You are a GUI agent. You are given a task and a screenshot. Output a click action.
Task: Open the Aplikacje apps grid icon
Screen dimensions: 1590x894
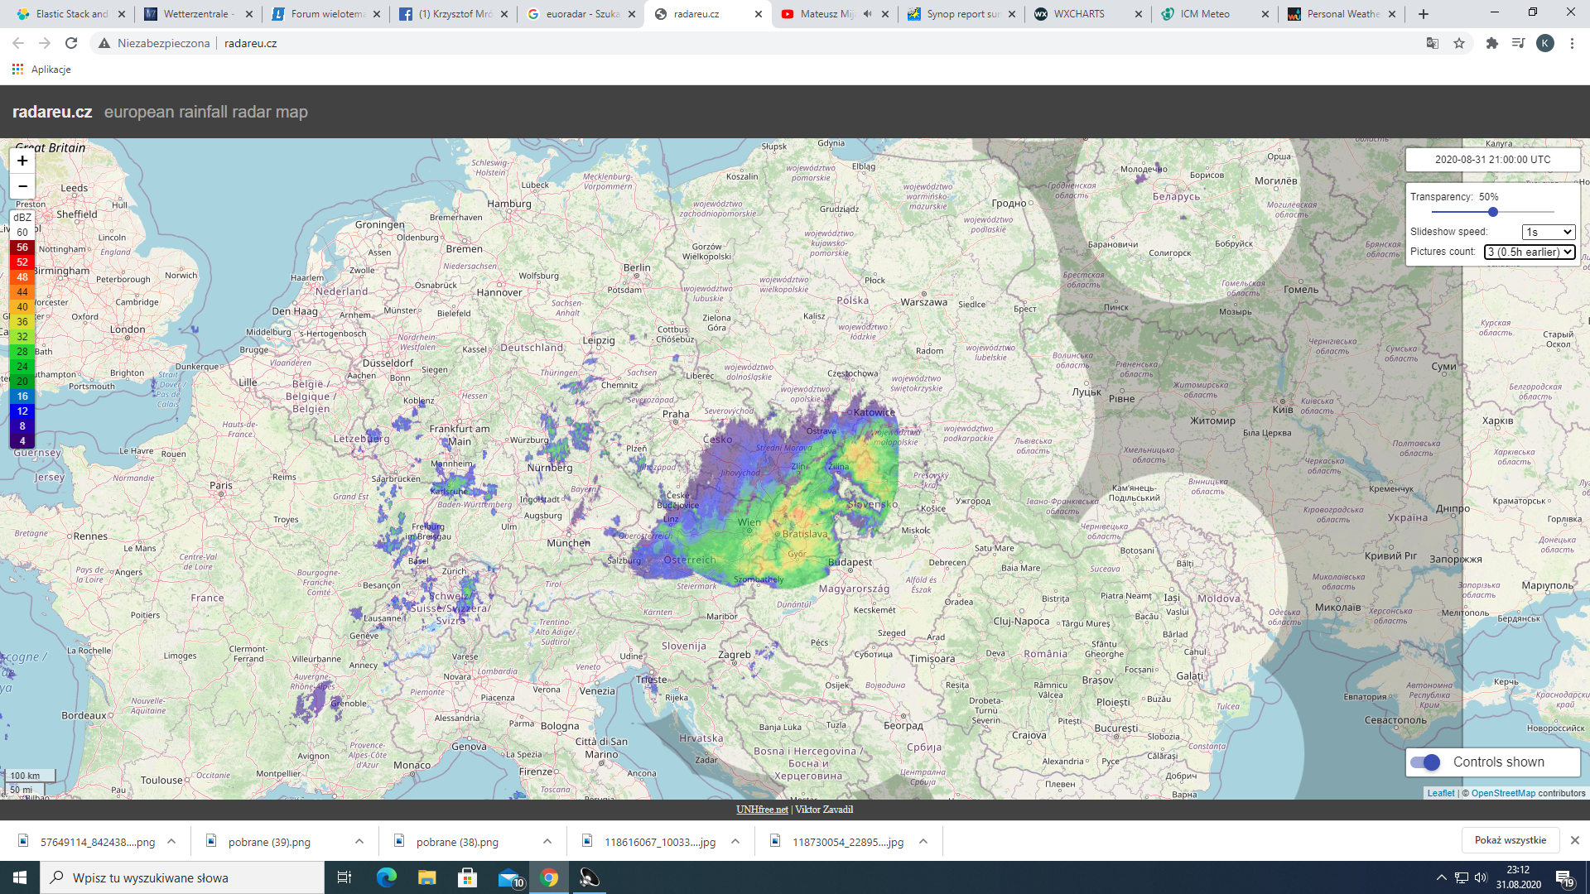pos(17,70)
